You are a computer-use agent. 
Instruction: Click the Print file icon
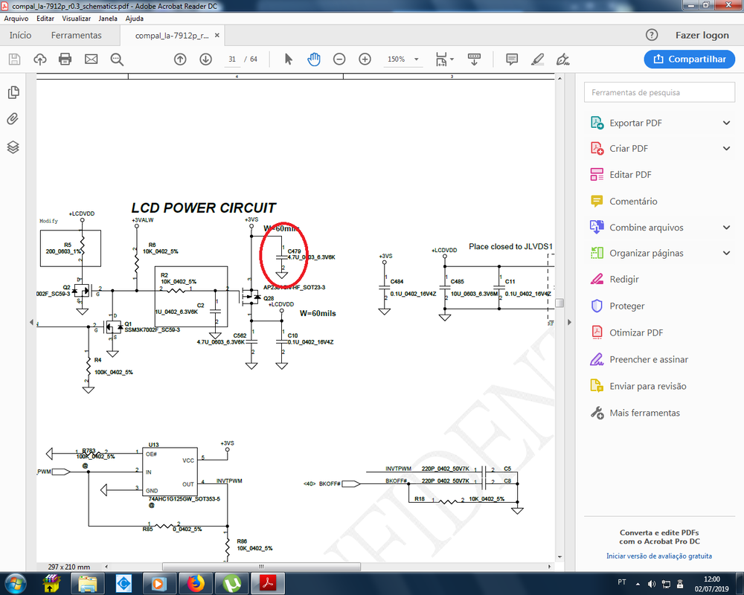[x=65, y=59]
